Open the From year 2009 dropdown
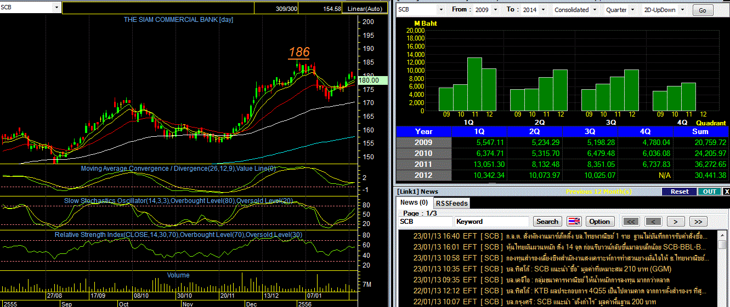730x307 pixels. pos(495,10)
